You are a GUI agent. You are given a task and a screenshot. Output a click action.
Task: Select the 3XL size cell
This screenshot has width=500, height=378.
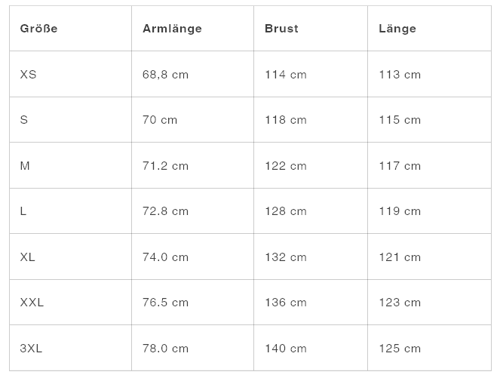(x=32, y=349)
